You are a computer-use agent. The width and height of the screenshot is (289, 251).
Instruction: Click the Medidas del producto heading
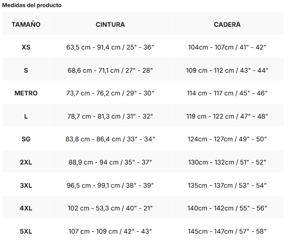coord(32,5)
